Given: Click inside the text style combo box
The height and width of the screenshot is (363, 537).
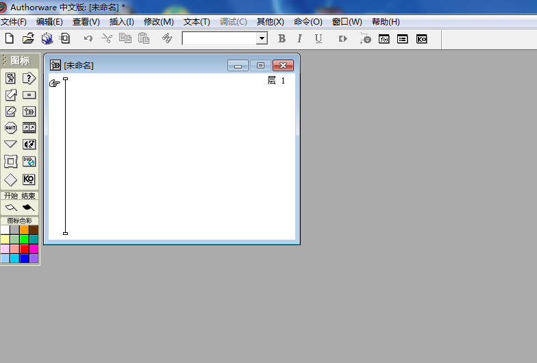Looking at the screenshot, I should coord(219,38).
